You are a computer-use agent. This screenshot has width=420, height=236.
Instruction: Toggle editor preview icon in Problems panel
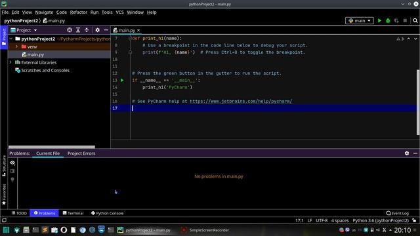coord(12,171)
